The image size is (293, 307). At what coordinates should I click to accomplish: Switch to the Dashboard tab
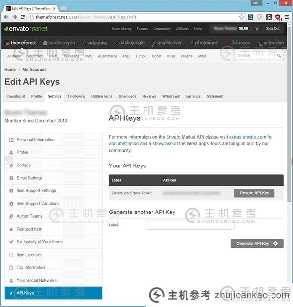(x=17, y=96)
